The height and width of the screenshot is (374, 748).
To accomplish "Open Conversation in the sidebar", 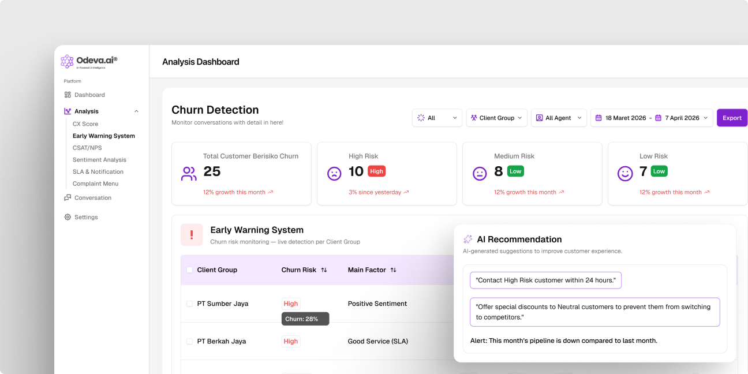I will (x=93, y=197).
